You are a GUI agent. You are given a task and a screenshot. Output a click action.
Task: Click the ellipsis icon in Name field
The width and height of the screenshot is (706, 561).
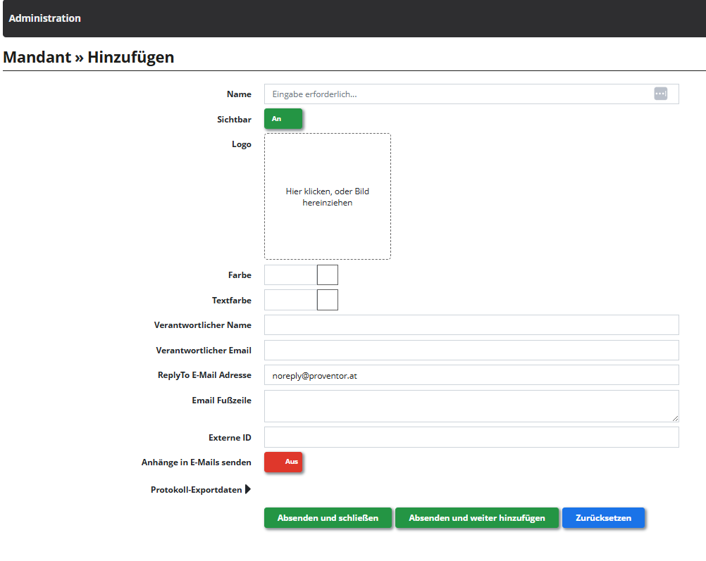coord(660,94)
